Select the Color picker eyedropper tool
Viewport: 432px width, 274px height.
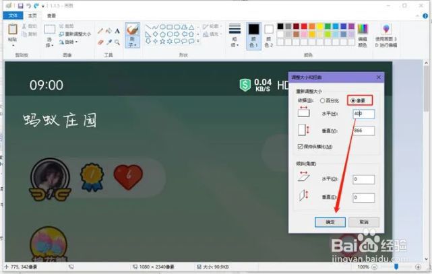point(109,42)
